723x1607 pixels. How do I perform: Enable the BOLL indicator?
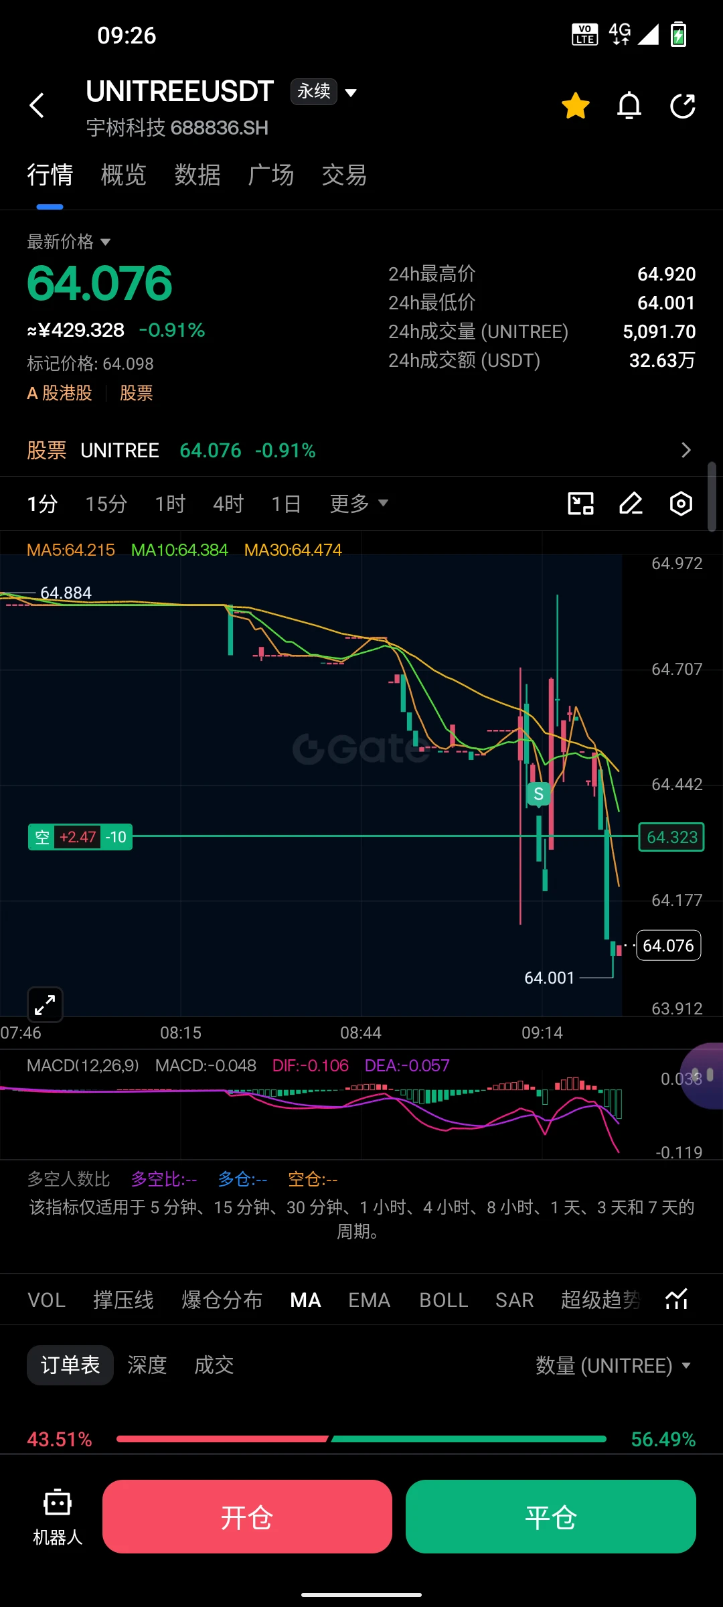pos(444,1300)
